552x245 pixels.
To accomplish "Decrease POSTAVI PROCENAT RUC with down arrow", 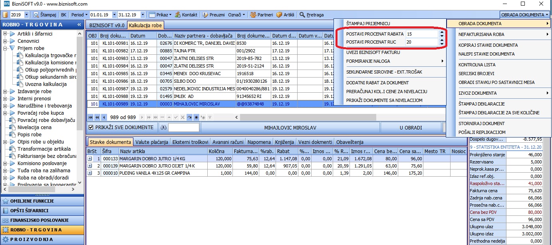I will pyautogui.click(x=441, y=44).
